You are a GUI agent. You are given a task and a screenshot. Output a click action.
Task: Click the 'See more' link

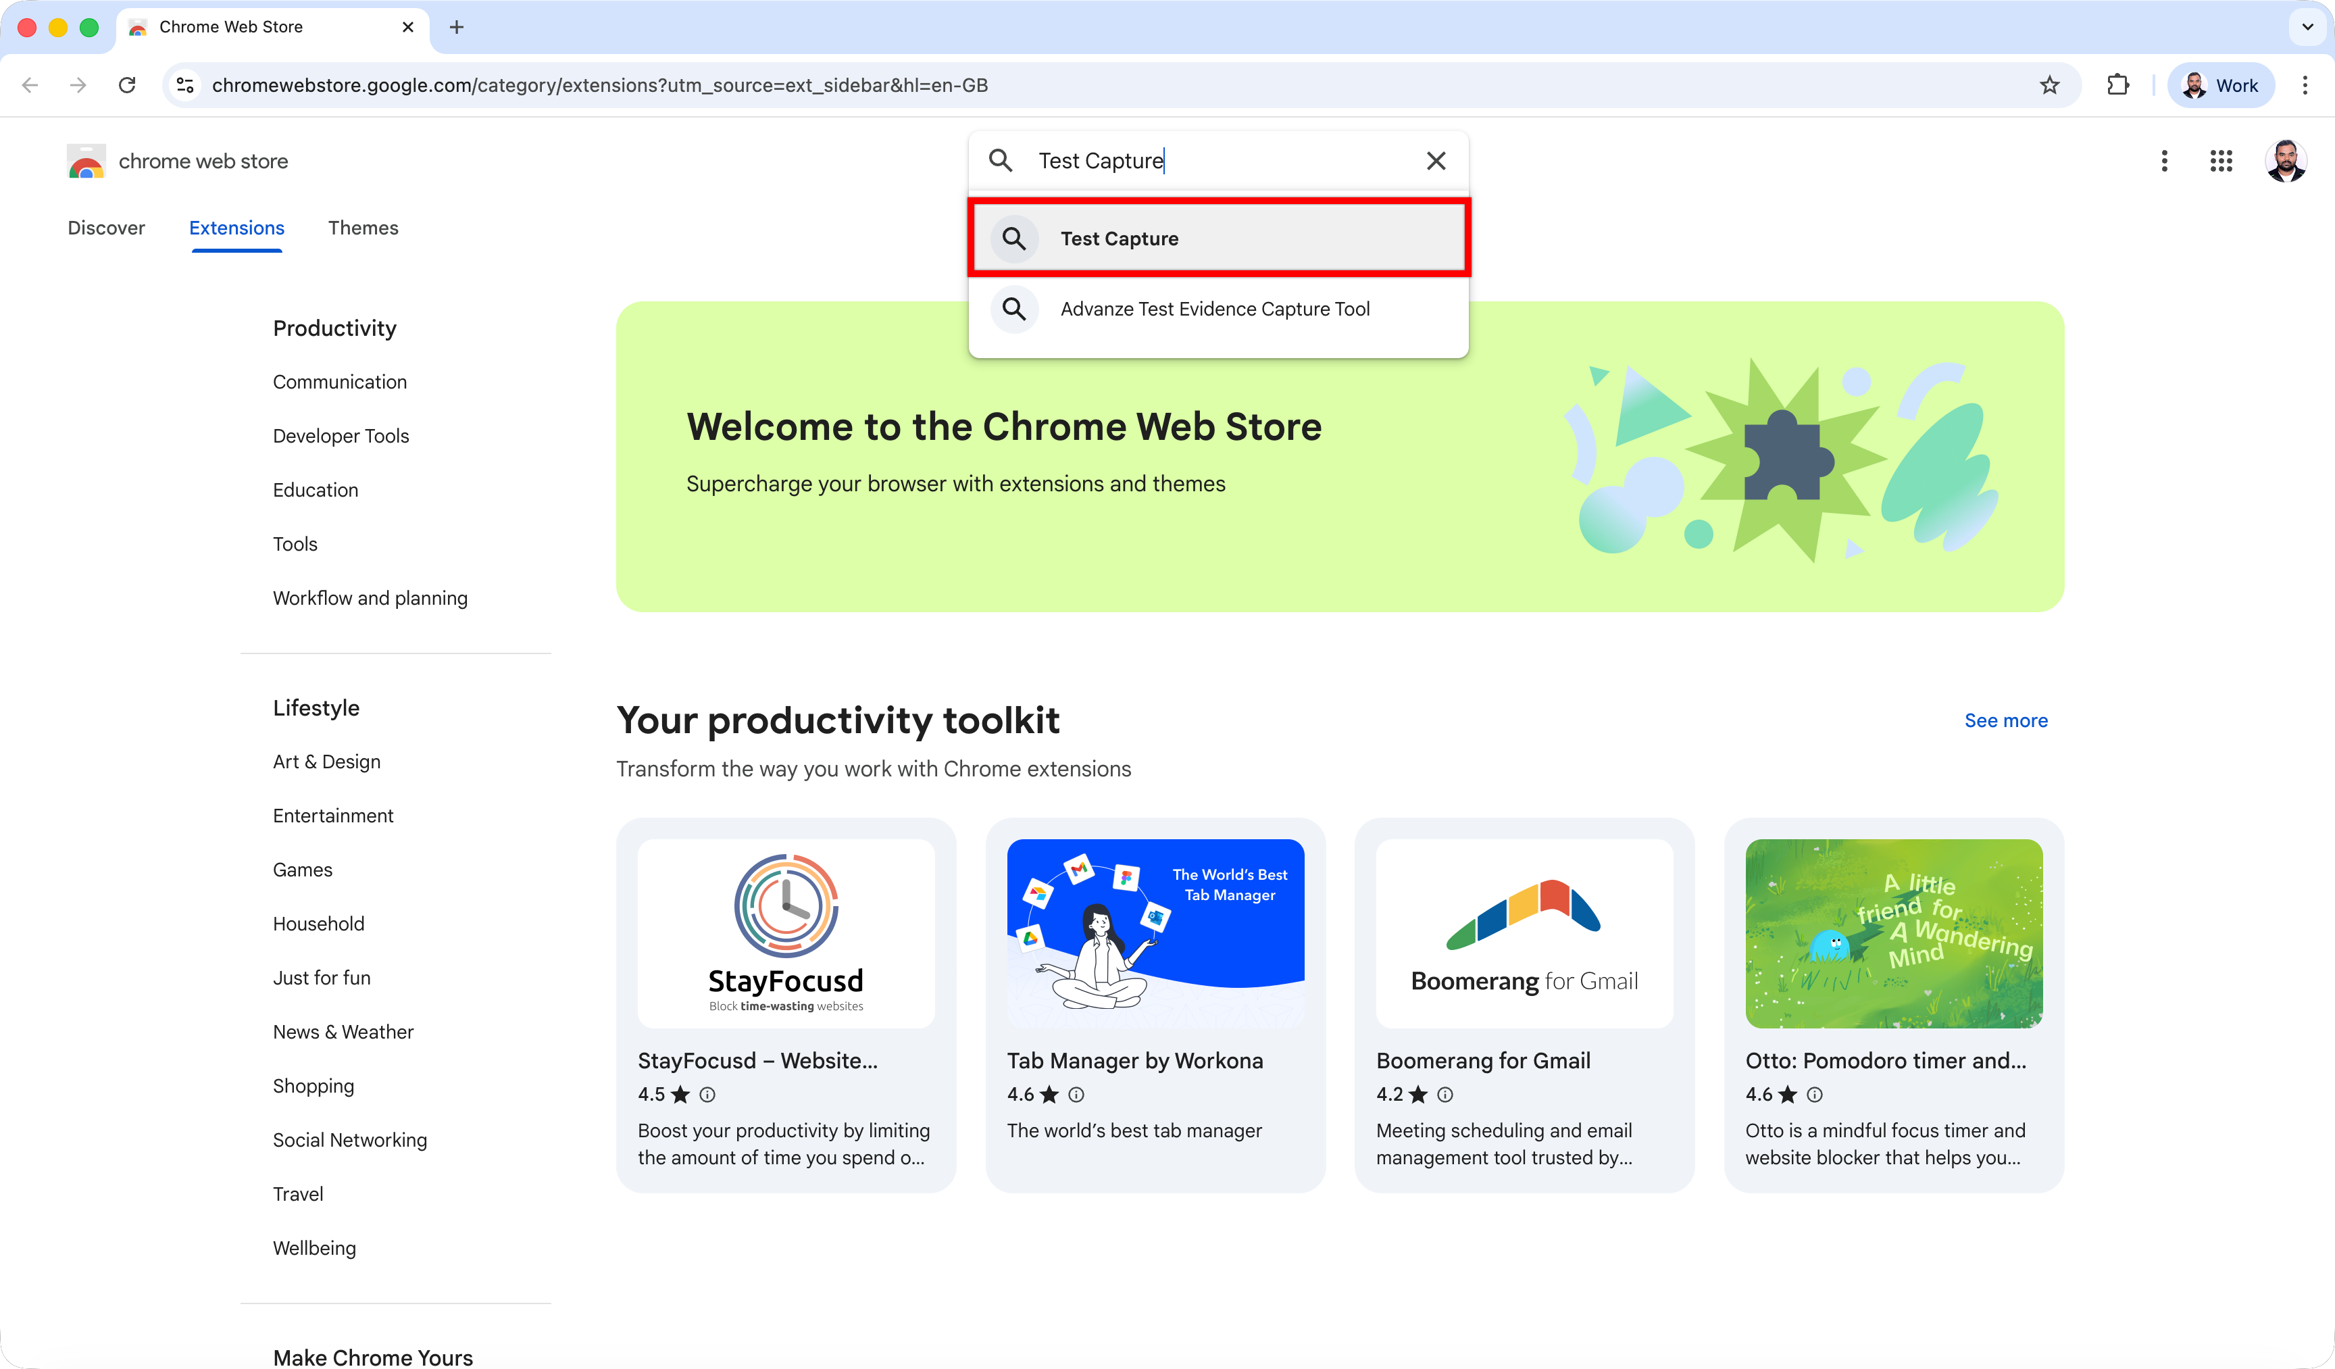(2005, 720)
